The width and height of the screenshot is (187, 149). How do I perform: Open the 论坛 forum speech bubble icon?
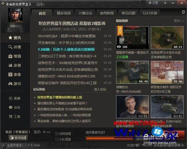[x=15, y=107]
